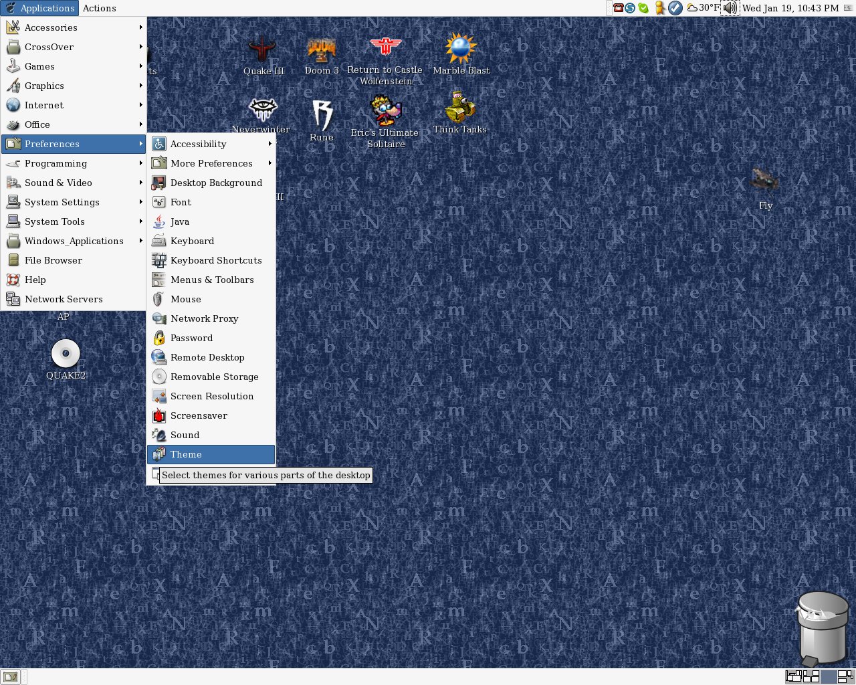Expand the CrossOver submenu arrow

point(141,47)
